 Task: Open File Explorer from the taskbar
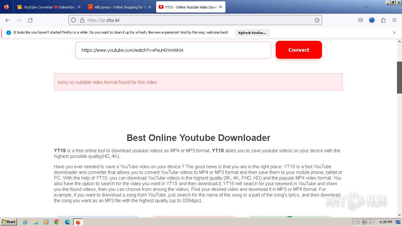point(35,222)
